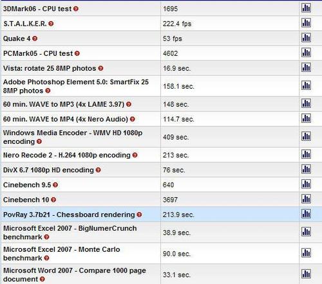
Task: Select the Cinebench 9.5 benchmark name
Action: (27, 185)
